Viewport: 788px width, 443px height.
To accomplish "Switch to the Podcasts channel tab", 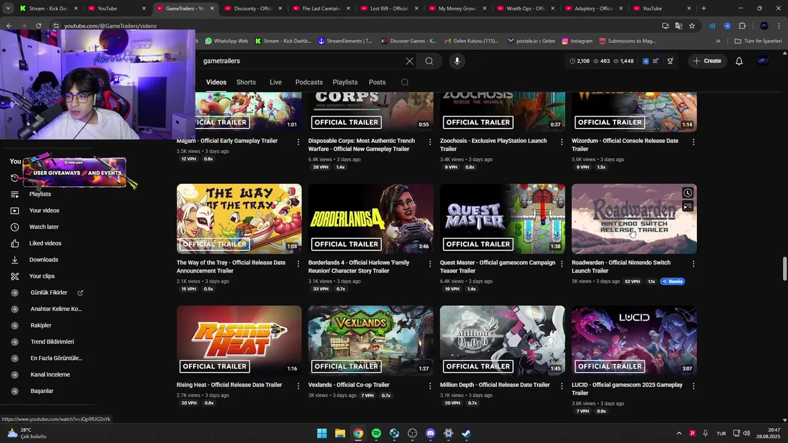I will click(308, 82).
